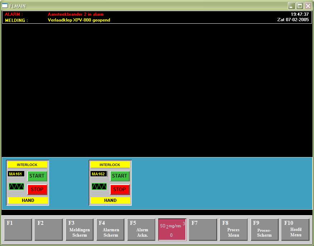The width and height of the screenshot is (314, 246).
Task: Expand the F10 Hoofd Menu
Action: tap(295, 230)
